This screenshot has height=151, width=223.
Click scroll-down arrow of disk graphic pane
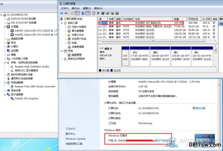(215, 67)
